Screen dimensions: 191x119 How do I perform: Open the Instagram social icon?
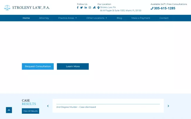point(90,8)
